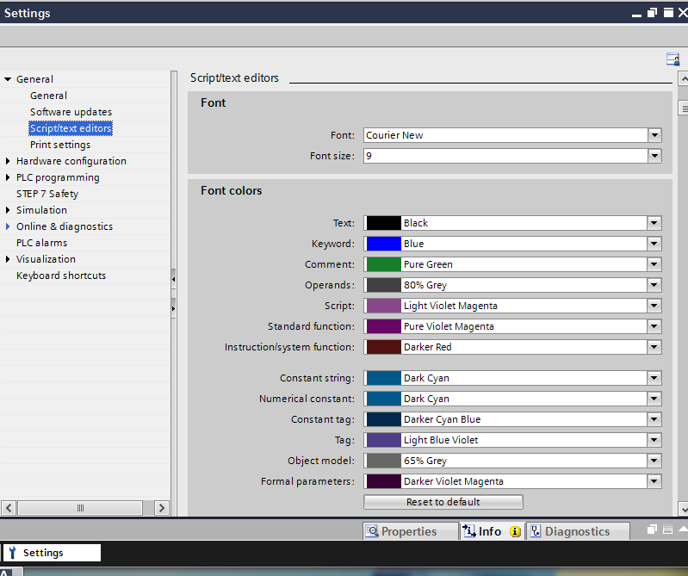Select Software updates in tree
The height and width of the screenshot is (576, 688).
(71, 112)
